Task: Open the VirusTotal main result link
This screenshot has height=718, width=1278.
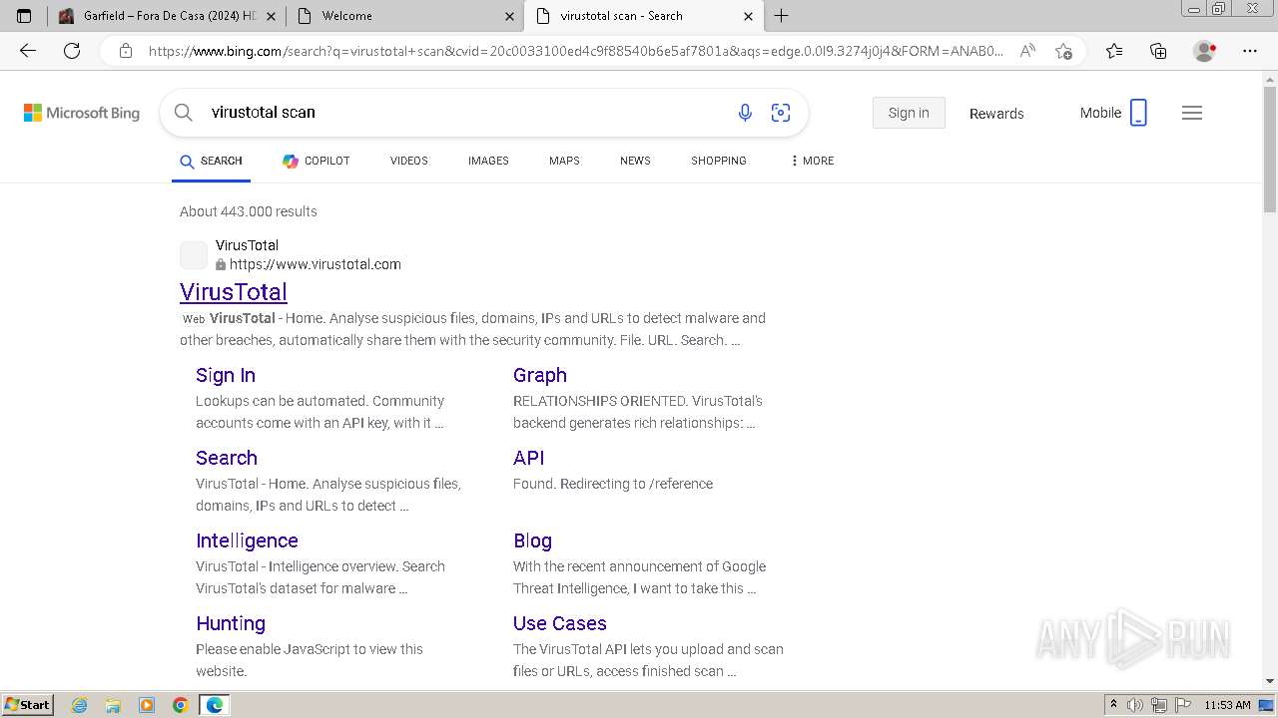Action: 234,292
